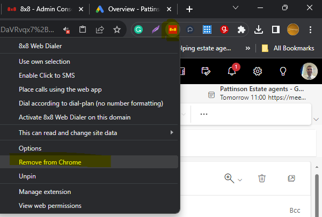The width and height of the screenshot is (322, 217).
Task: Open Chrome downloads icon
Action: [x=259, y=29]
